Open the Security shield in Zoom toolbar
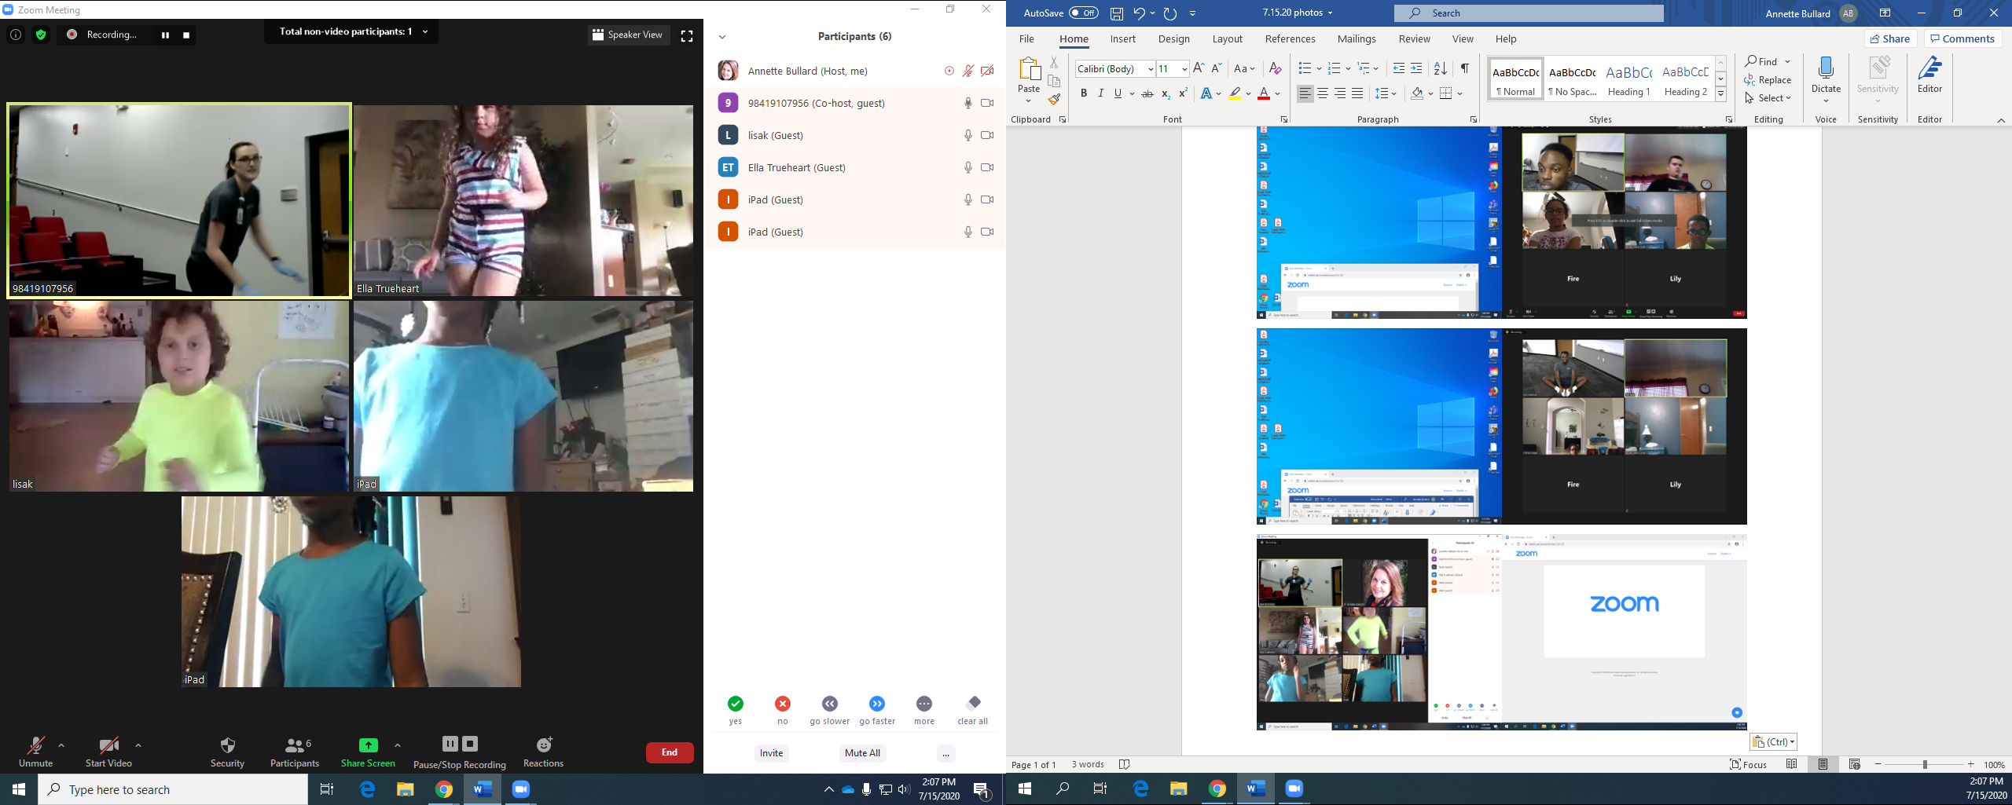 227,746
